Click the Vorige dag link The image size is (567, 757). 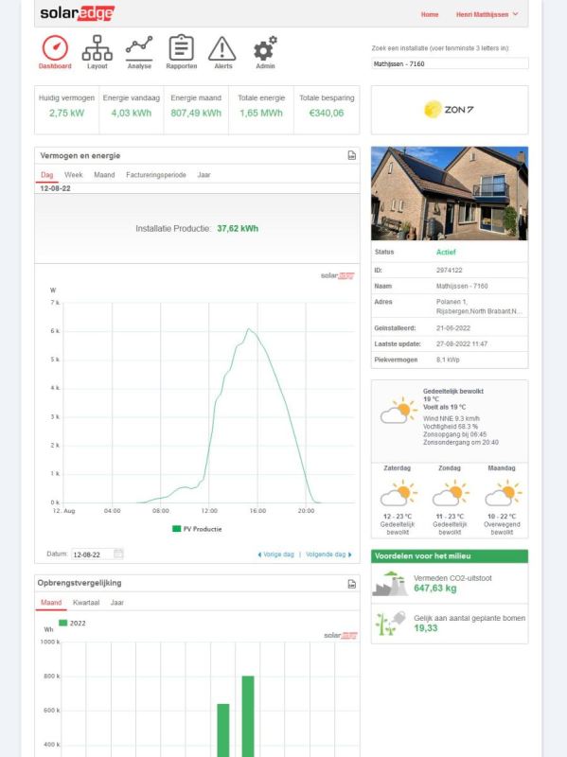(x=278, y=555)
